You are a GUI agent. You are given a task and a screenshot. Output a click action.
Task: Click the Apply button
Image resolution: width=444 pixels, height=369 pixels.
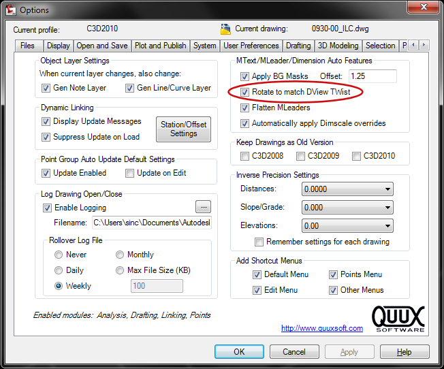349,352
